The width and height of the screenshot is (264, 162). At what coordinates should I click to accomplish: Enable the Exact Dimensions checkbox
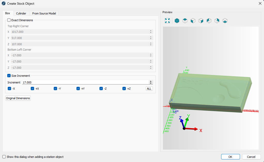pos(9,20)
